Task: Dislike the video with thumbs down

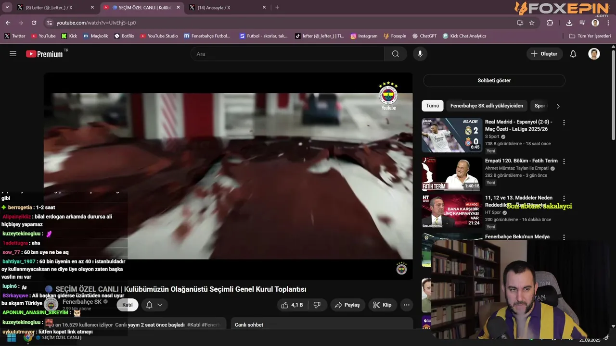Action: [x=317, y=305]
